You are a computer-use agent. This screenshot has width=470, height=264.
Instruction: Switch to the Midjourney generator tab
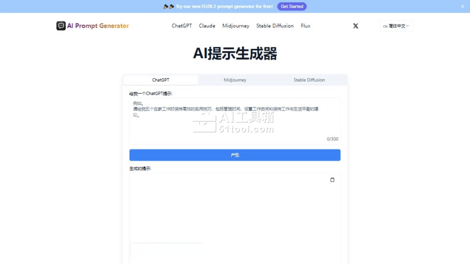click(x=235, y=80)
